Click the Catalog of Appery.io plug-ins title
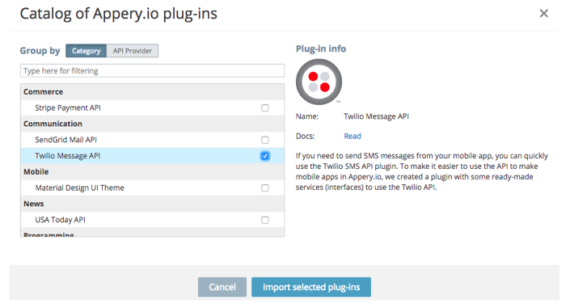This screenshot has height=308, width=566. pos(118,14)
